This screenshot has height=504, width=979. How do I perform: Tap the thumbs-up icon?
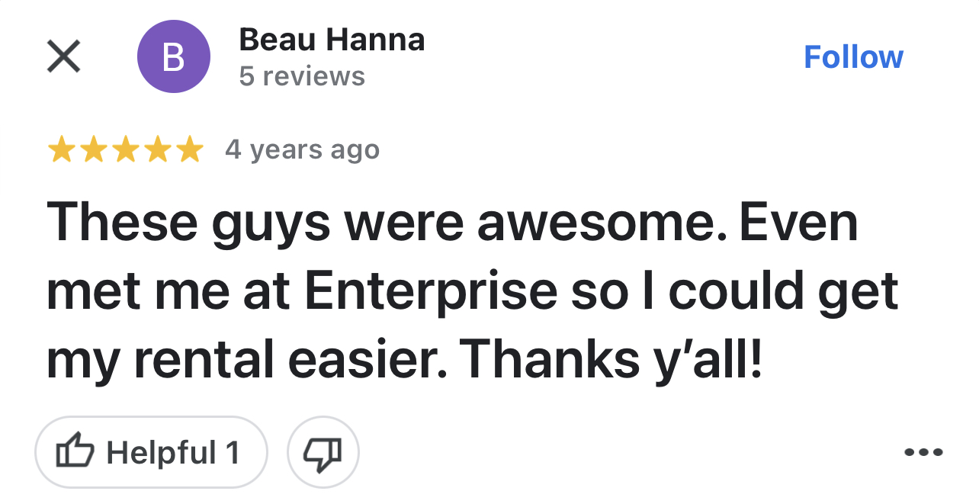pos(75,452)
